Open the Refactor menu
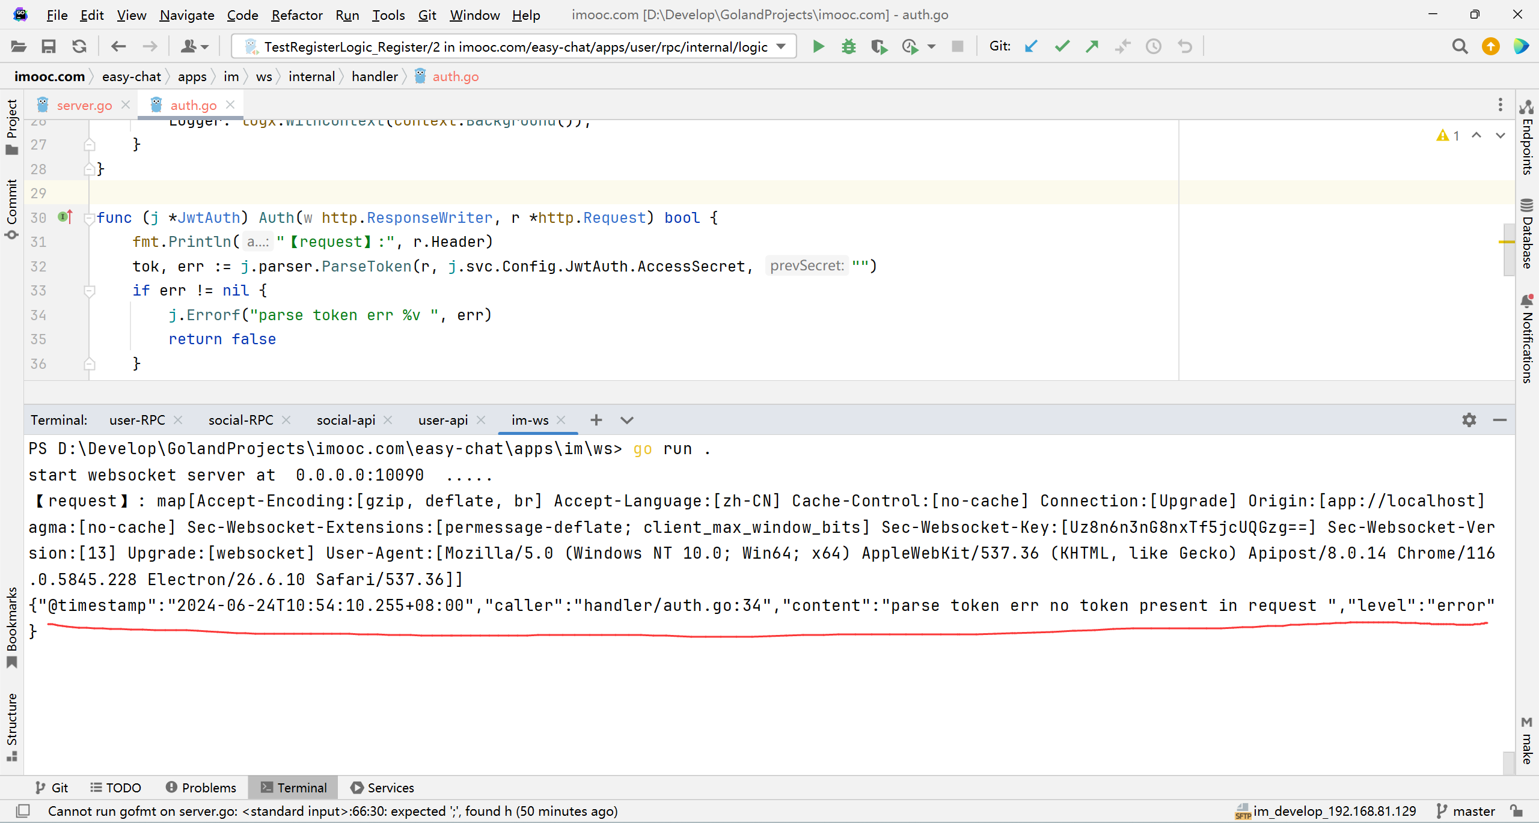This screenshot has width=1539, height=823. point(297,15)
